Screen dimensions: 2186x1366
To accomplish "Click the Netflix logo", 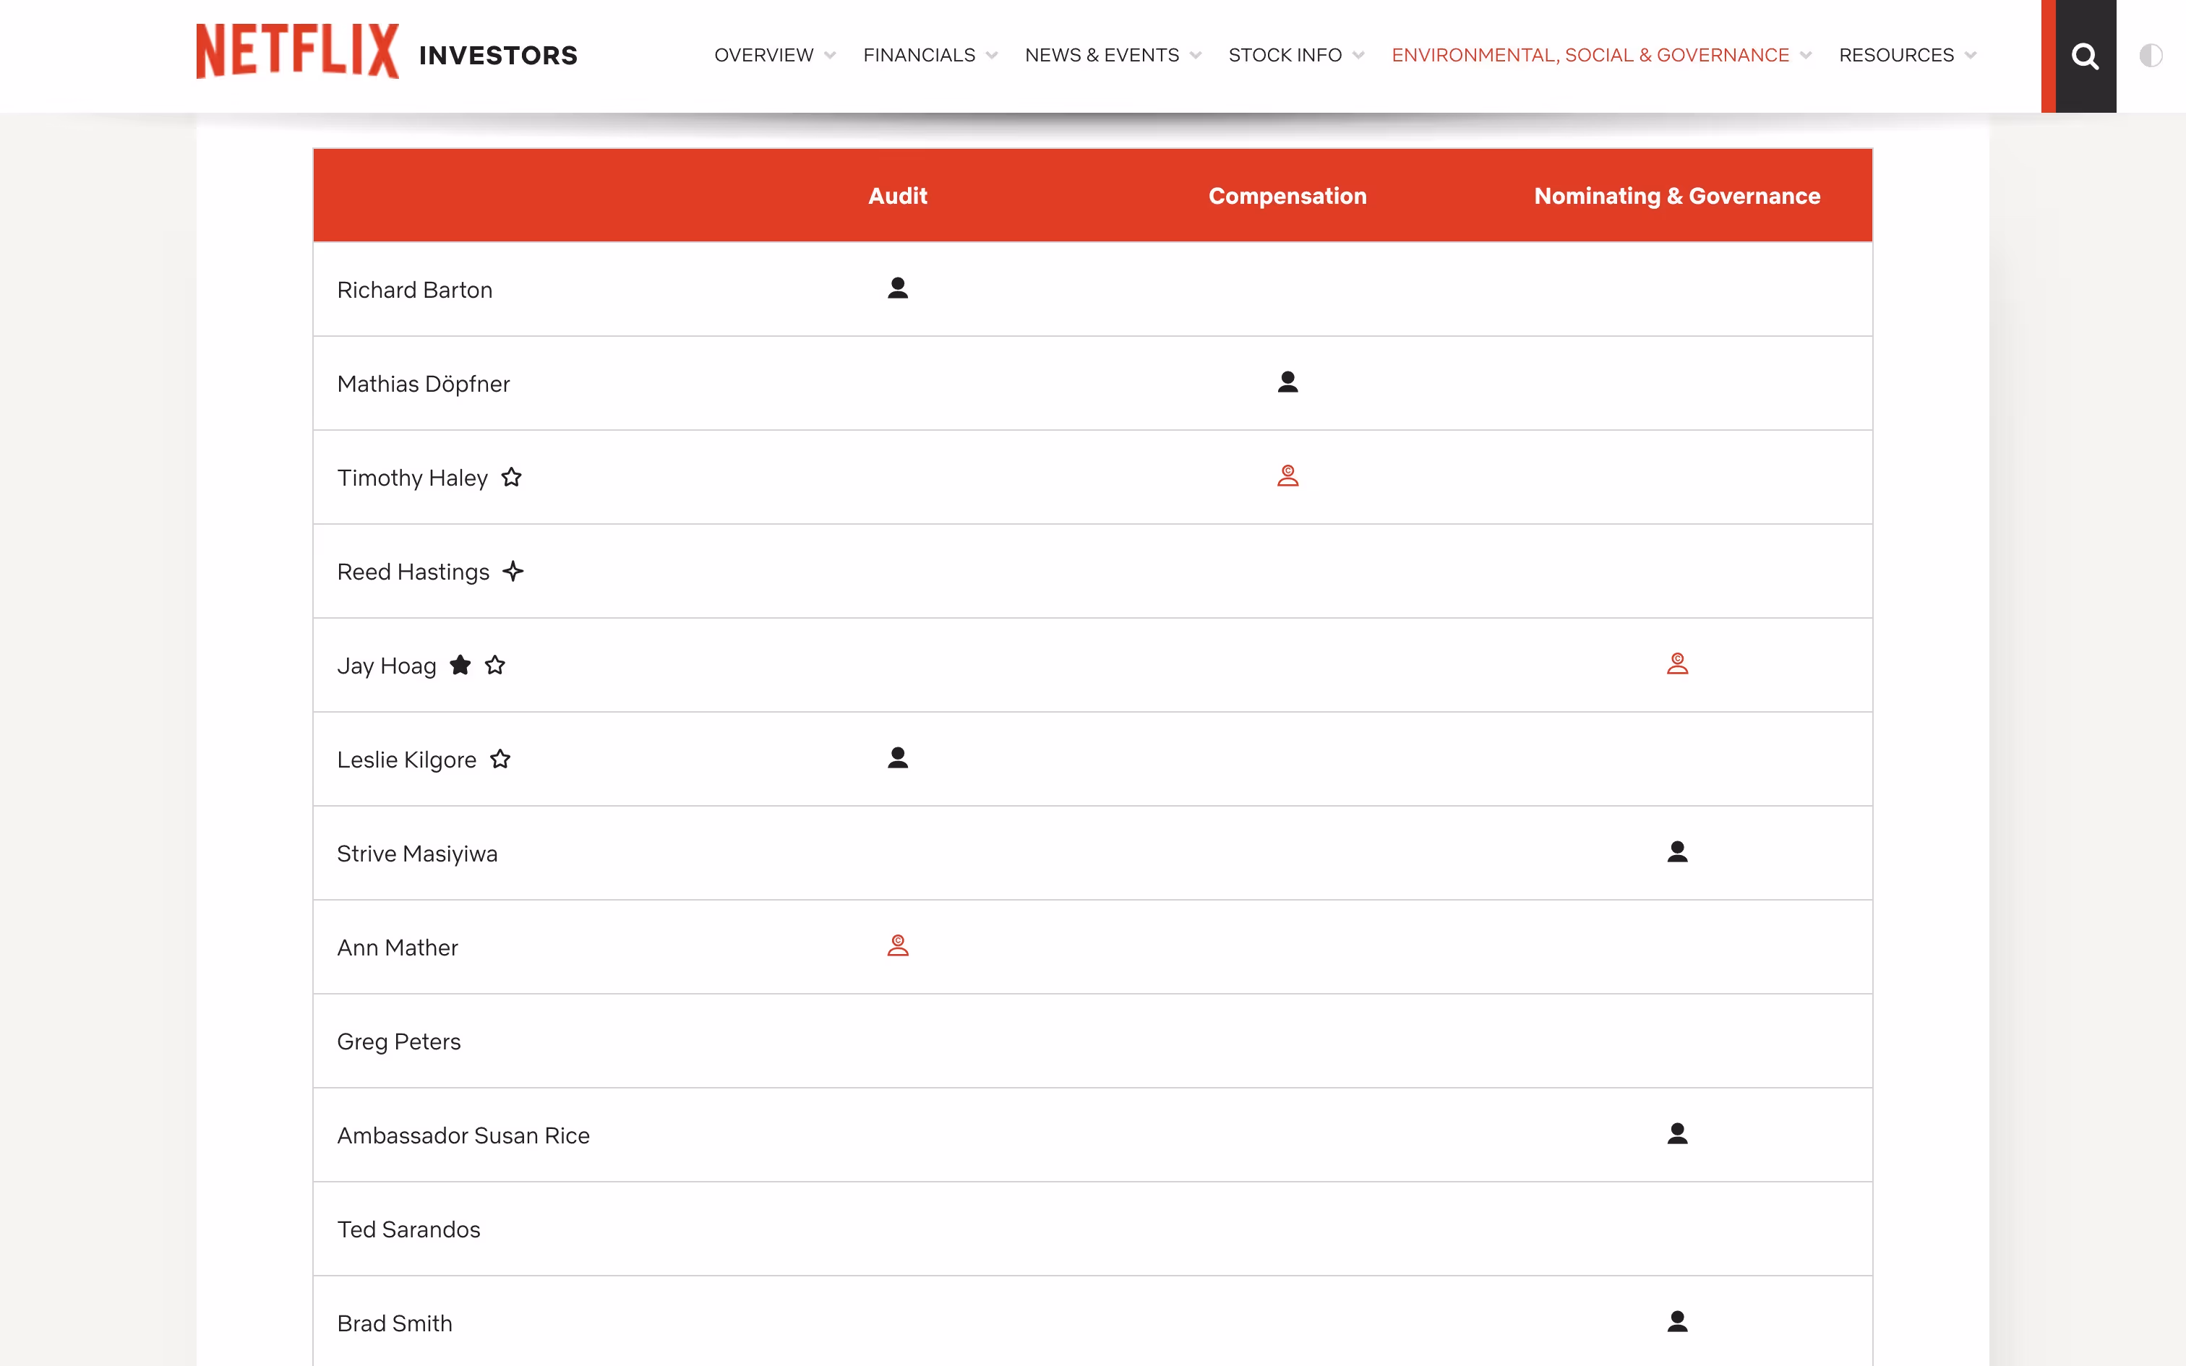I will point(297,51).
